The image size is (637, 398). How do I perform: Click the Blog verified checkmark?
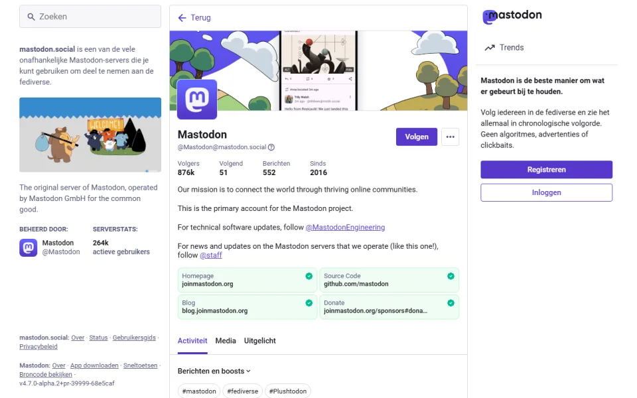309,303
